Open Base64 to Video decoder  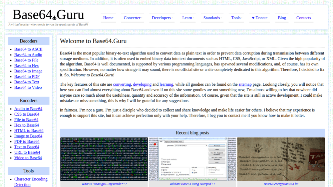point(28,88)
